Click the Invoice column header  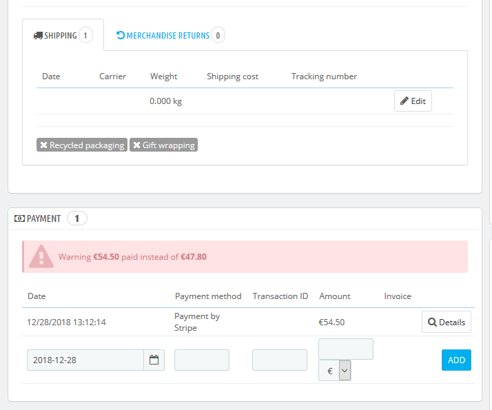pos(398,296)
